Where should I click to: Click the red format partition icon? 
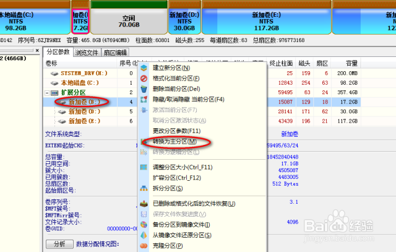pyautogui.click(x=144, y=79)
